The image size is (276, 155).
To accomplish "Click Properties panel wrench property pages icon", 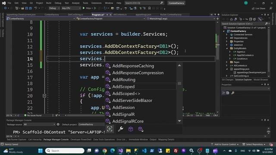I will 233,93.
